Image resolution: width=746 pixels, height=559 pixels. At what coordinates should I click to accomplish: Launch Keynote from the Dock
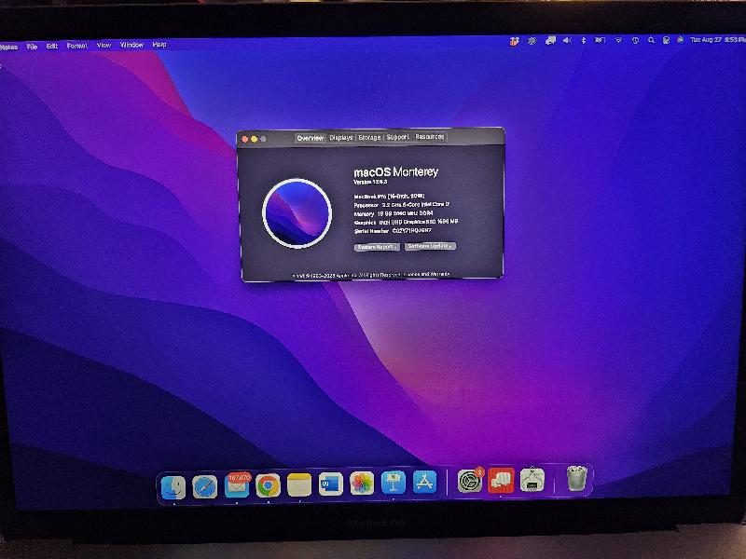click(x=394, y=483)
